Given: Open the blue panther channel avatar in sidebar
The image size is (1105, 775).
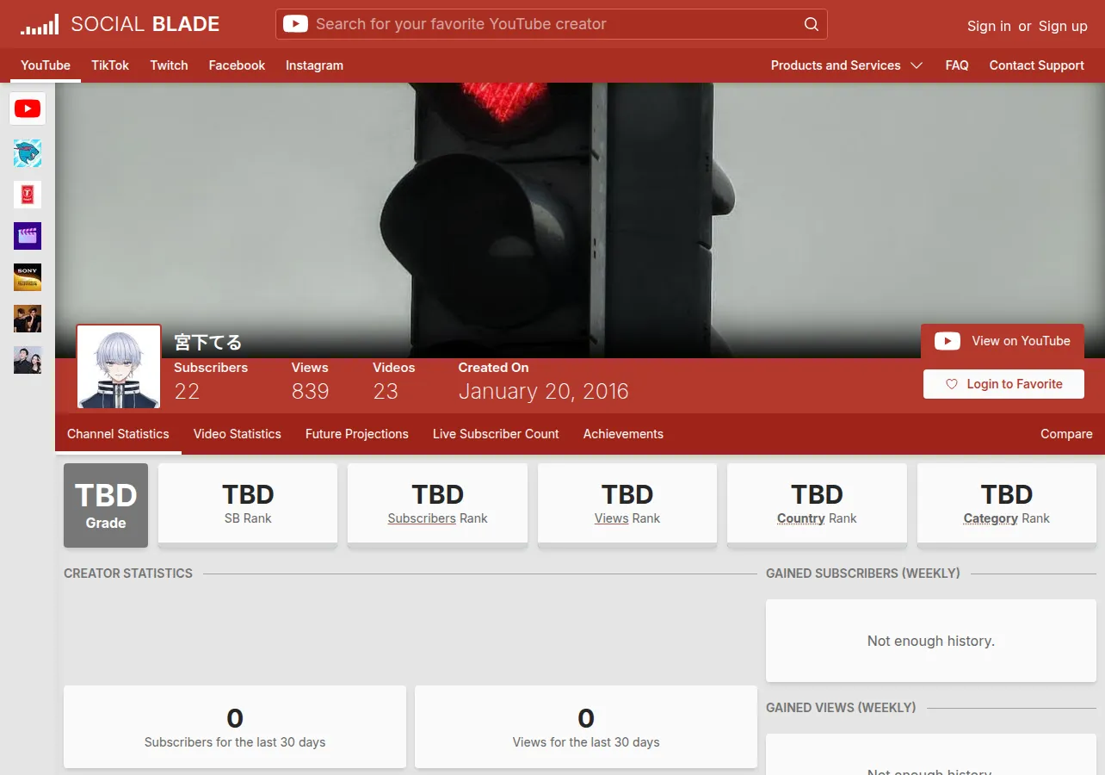Looking at the screenshot, I should [x=28, y=153].
